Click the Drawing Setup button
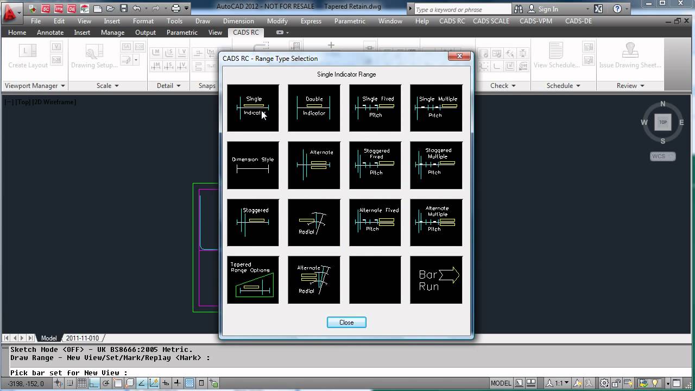695x391 pixels. pos(94,56)
